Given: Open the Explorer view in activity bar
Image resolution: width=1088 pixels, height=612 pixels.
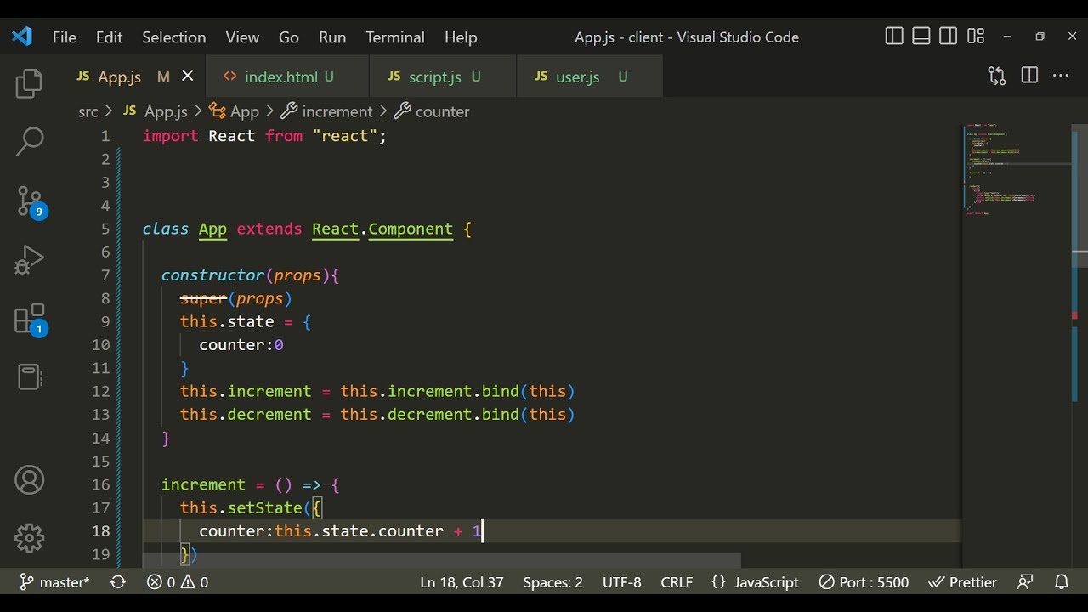Looking at the screenshot, I should [x=29, y=83].
